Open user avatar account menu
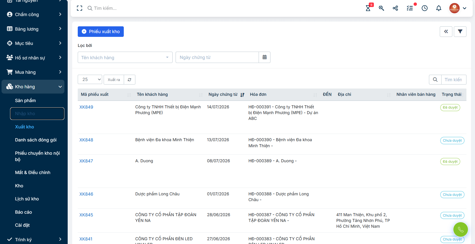This screenshot has height=244, width=475. pyautogui.click(x=458, y=8)
